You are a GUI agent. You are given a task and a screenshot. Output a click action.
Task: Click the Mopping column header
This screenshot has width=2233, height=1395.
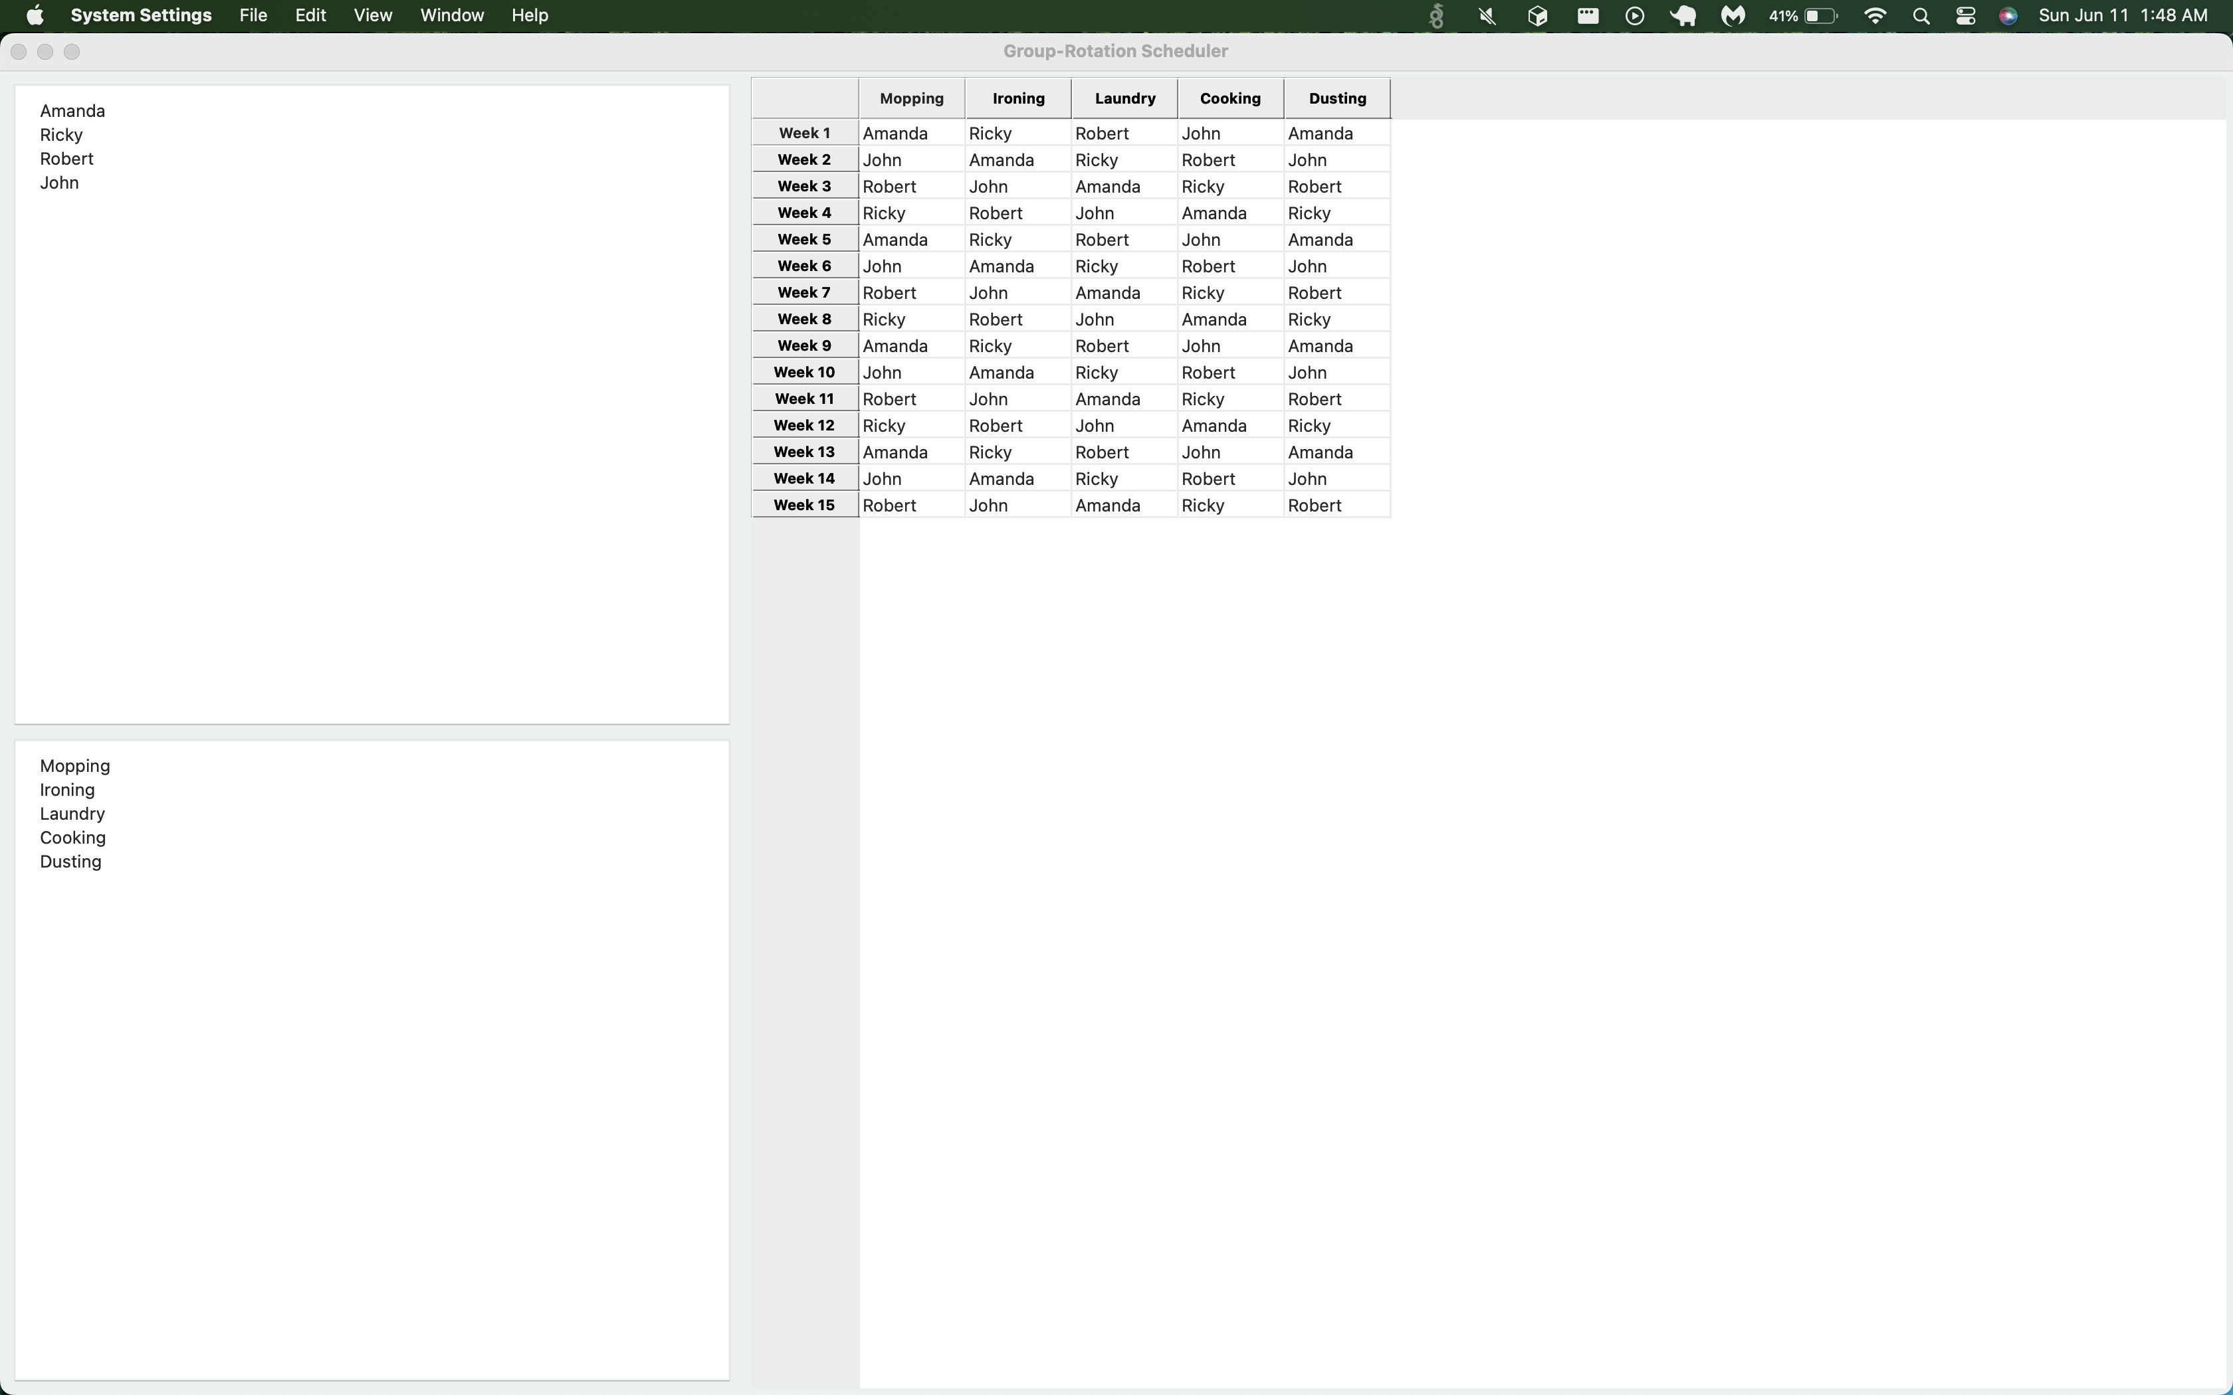tap(912, 99)
